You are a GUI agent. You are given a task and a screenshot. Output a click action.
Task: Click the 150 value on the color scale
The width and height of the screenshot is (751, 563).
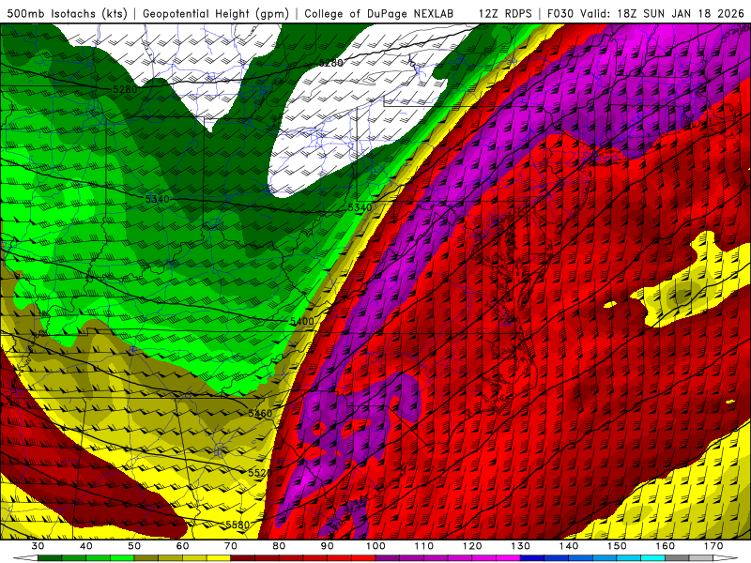click(617, 546)
